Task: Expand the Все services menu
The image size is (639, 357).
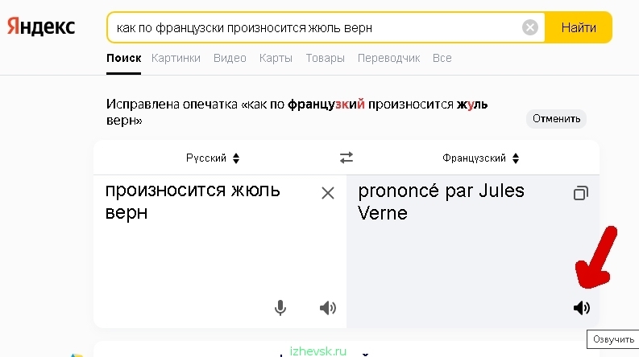Action: tap(442, 58)
